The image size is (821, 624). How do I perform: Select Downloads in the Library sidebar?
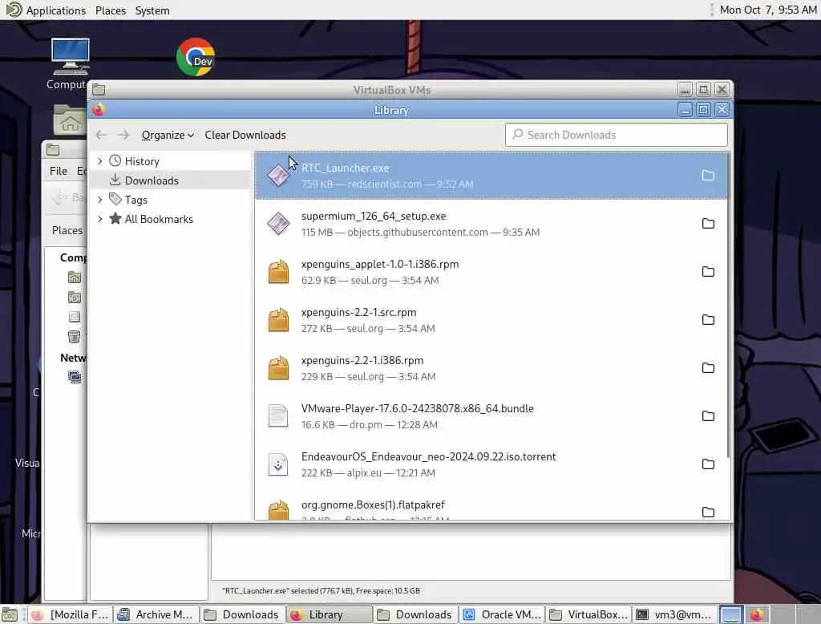click(x=152, y=180)
